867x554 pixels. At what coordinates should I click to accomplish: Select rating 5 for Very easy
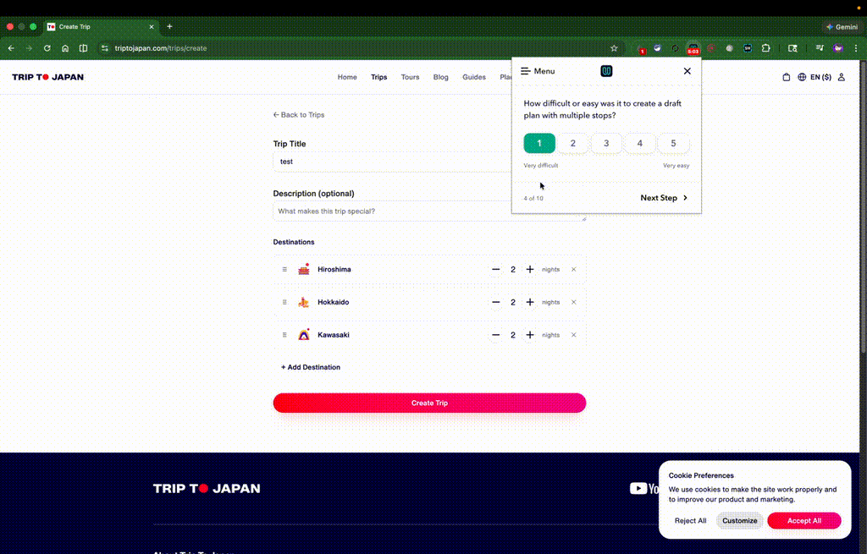673,143
